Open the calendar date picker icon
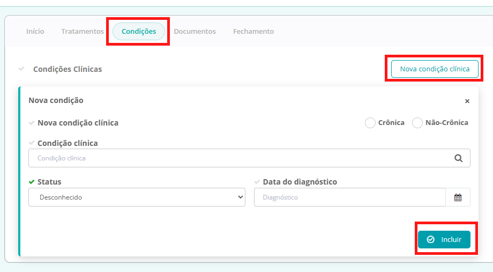 tap(458, 197)
